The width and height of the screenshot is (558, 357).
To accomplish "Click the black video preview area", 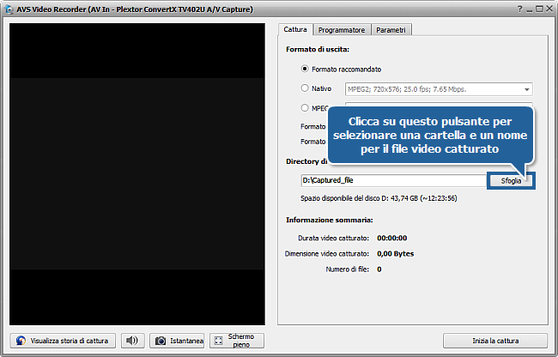I will coord(137,172).
